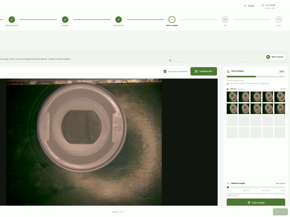Jump to the Test step

[x=225, y=19]
